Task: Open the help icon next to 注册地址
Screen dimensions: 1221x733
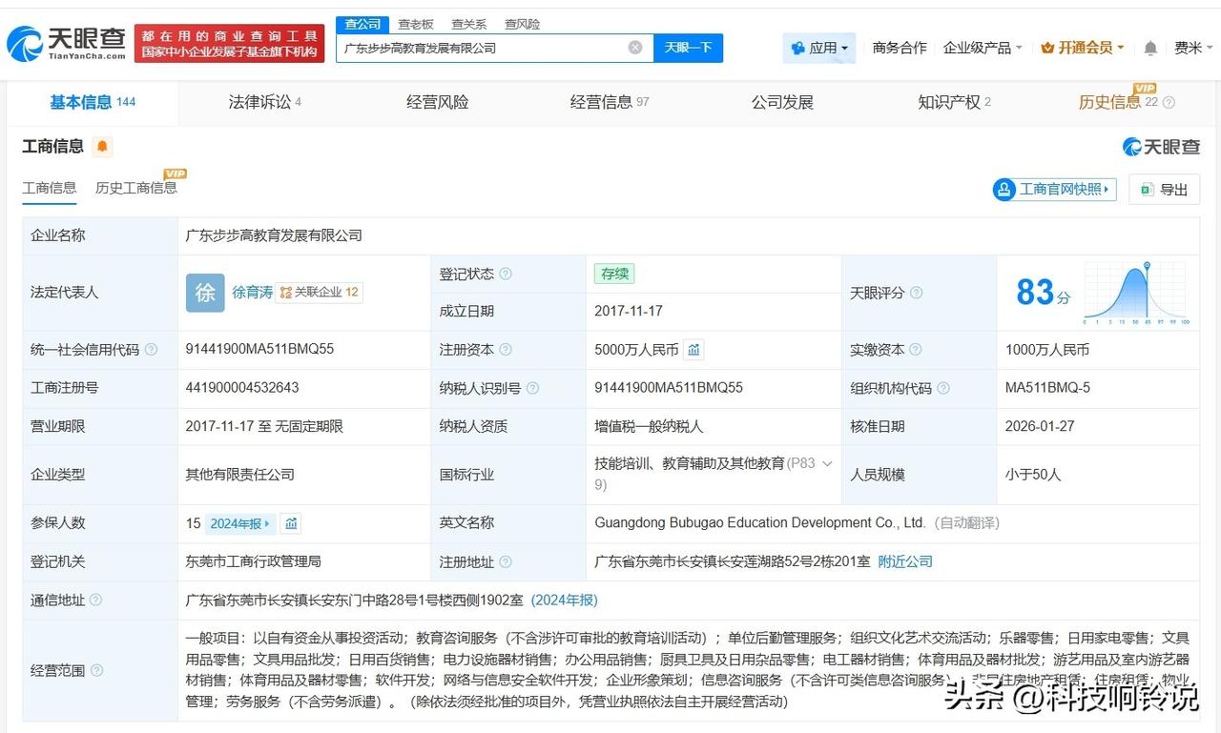Action: 506,562
